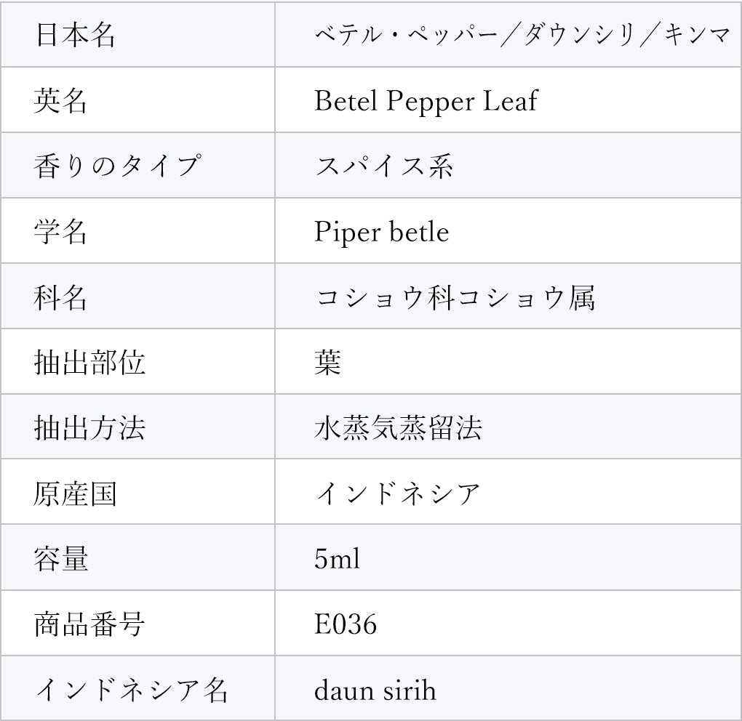The height and width of the screenshot is (721, 742).
Task: Select the E036 product number
Action: pyautogui.click(x=346, y=624)
